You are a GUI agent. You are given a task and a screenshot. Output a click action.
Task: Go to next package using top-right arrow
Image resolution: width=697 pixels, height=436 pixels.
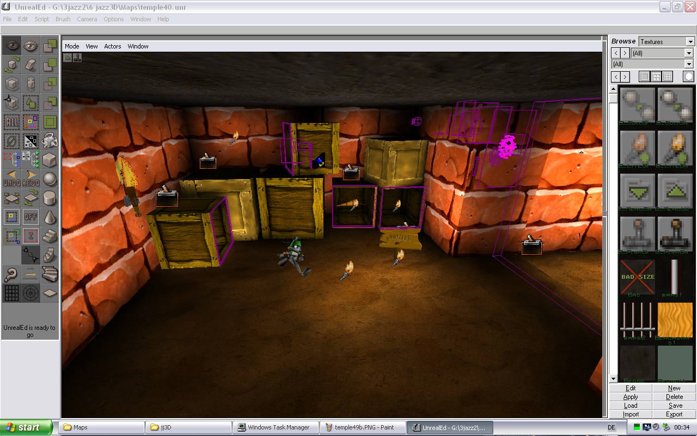pyautogui.click(x=625, y=53)
